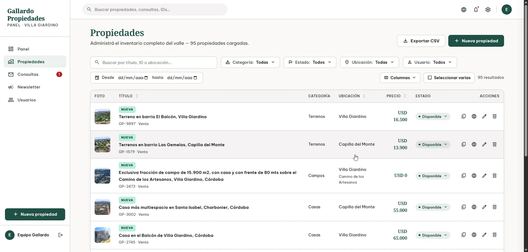Click Exportar CSV button
The height and width of the screenshot is (252, 528).
click(421, 41)
